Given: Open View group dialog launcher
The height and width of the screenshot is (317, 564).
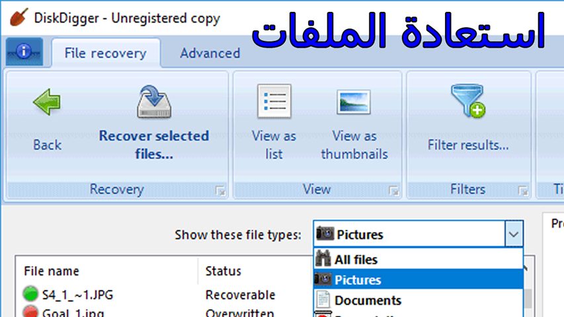Looking at the screenshot, I should point(393,190).
